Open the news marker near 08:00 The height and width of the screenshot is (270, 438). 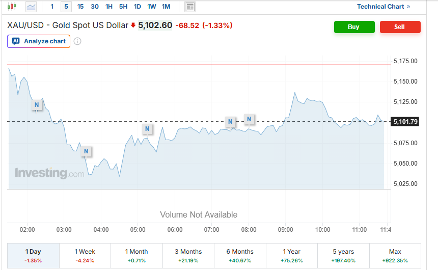point(249,119)
